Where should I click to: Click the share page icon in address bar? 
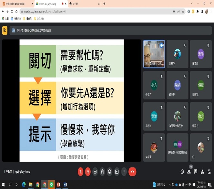click(178, 12)
